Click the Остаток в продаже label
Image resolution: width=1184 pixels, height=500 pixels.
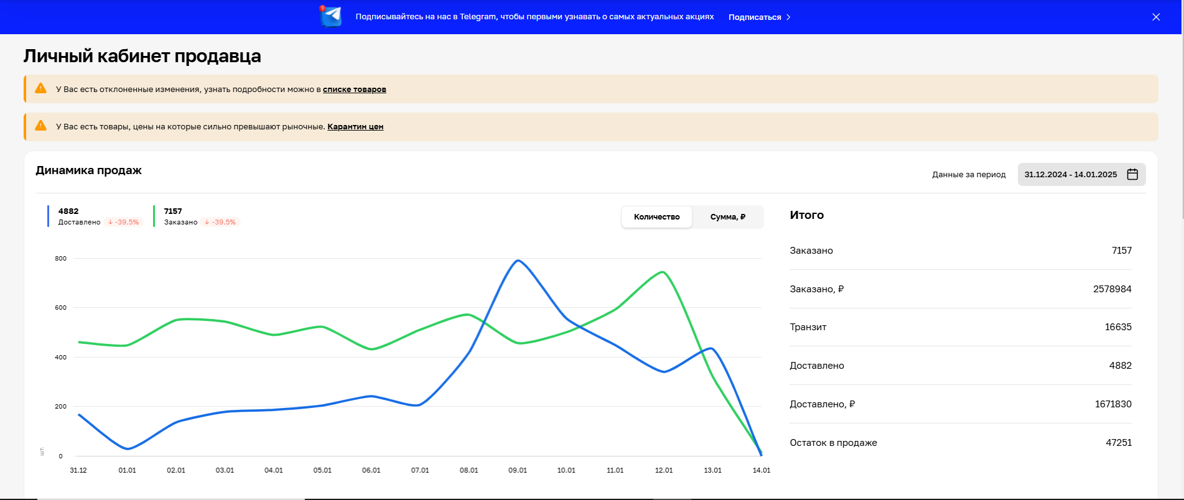pos(833,443)
